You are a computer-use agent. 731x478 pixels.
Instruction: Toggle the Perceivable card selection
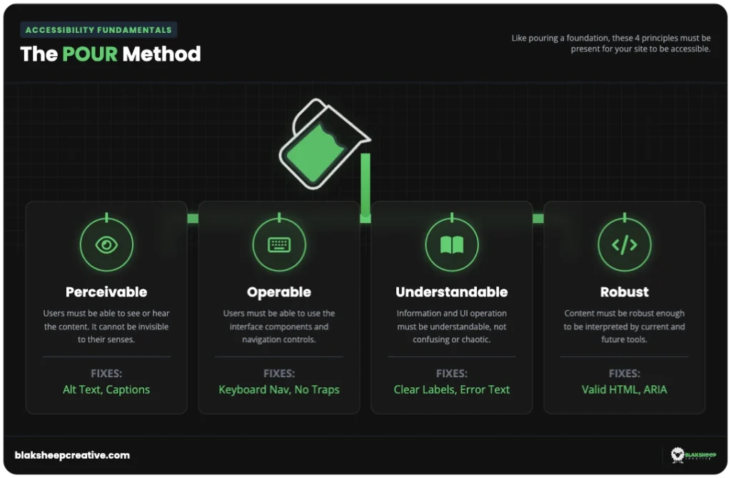(x=106, y=307)
